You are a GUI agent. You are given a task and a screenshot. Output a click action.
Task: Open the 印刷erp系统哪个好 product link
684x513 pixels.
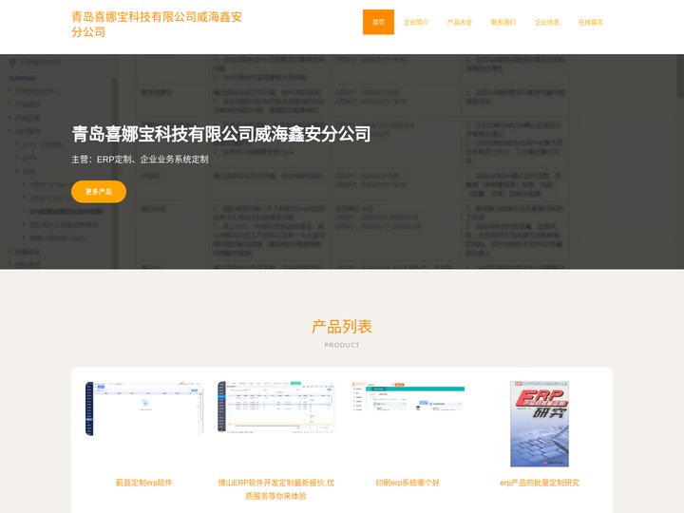click(408, 483)
